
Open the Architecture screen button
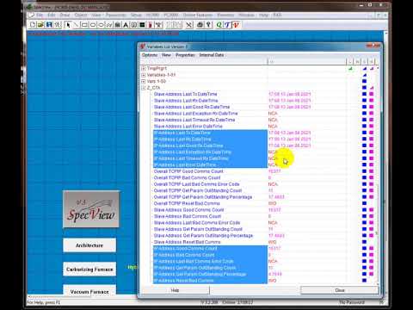coord(89,245)
